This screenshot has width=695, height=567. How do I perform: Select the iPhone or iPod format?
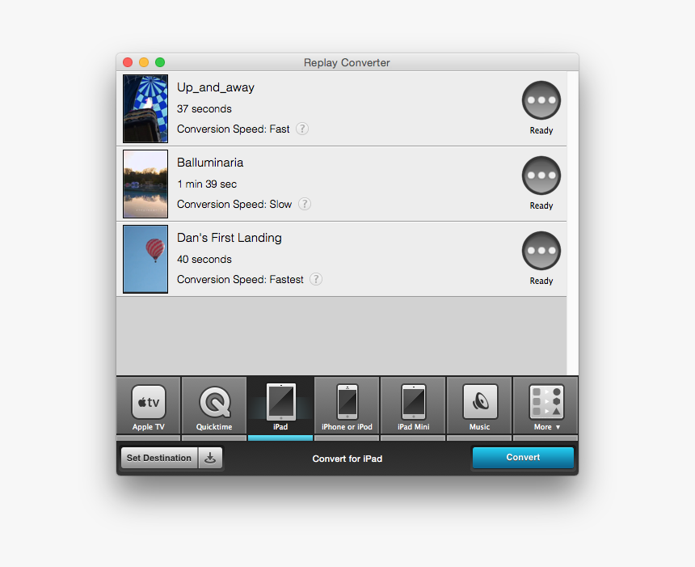(x=347, y=406)
